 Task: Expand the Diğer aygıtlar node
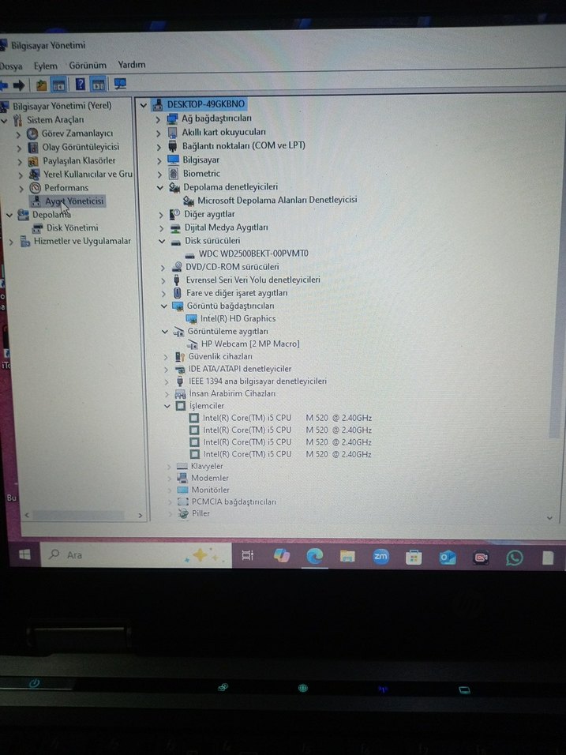coord(161,215)
